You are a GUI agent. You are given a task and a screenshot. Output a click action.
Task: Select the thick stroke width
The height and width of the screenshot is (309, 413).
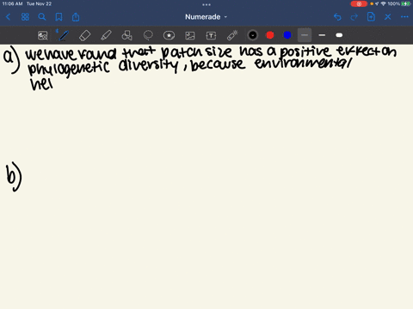tap(339, 35)
